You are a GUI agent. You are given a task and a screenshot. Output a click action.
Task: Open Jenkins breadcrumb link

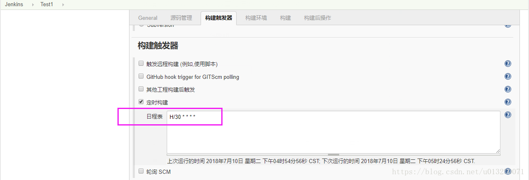(x=14, y=5)
